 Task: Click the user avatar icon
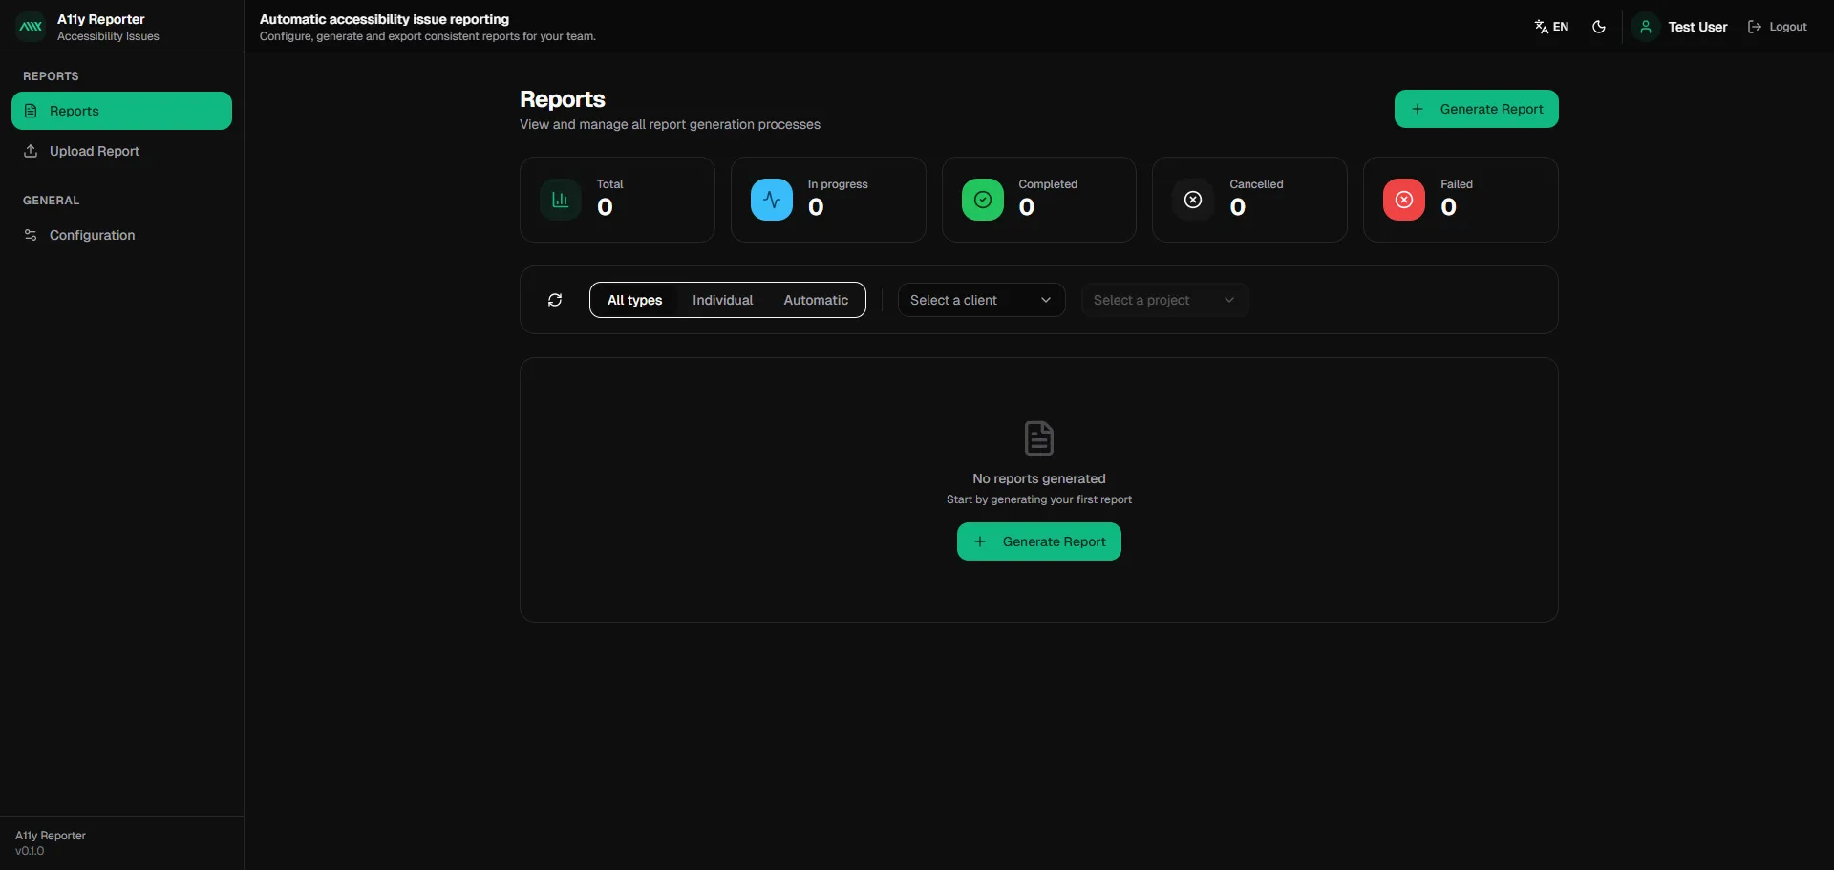click(1645, 27)
